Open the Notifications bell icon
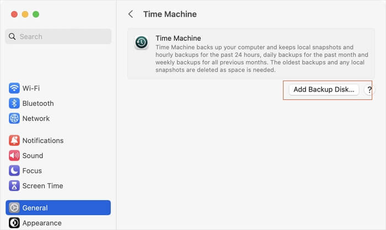The image size is (386, 230). [x=14, y=141]
